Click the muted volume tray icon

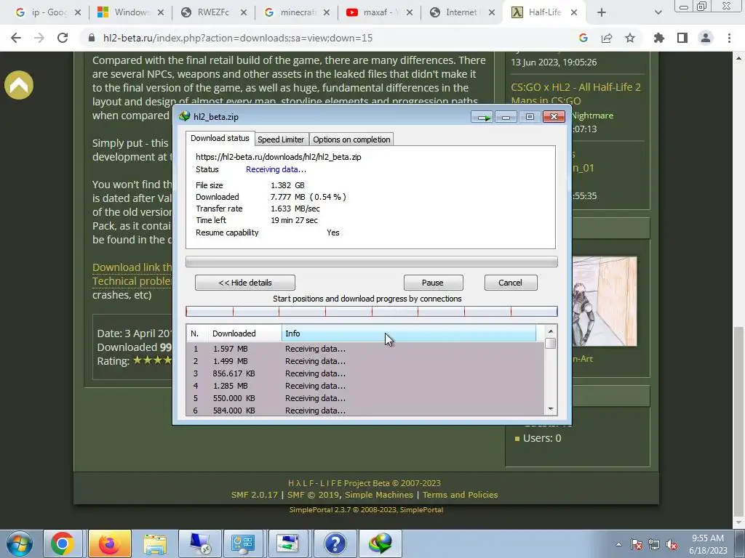[672, 545]
